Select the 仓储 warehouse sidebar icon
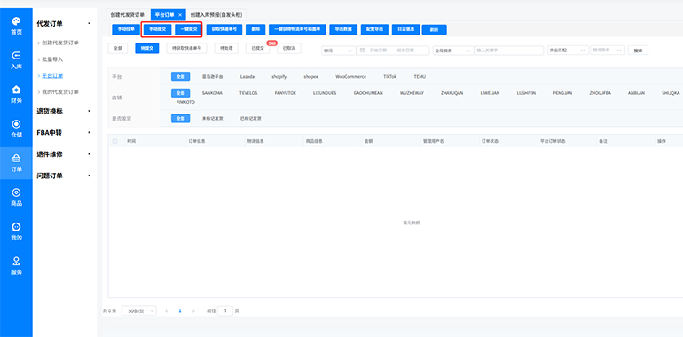Viewport: 683px width, 337px height. click(x=16, y=129)
